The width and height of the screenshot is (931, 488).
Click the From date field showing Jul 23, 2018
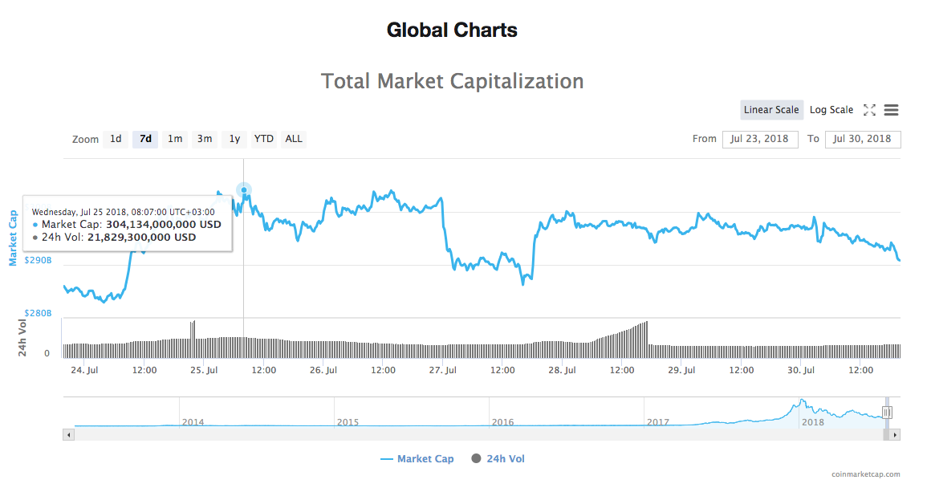tap(760, 139)
